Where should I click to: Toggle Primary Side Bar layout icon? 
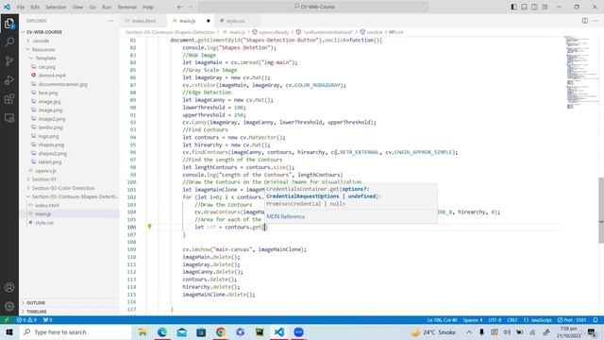click(513, 7)
